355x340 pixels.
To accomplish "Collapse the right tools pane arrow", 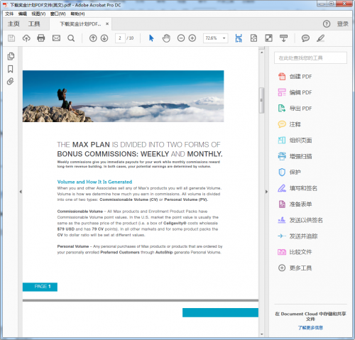I will pyautogui.click(x=266, y=192).
